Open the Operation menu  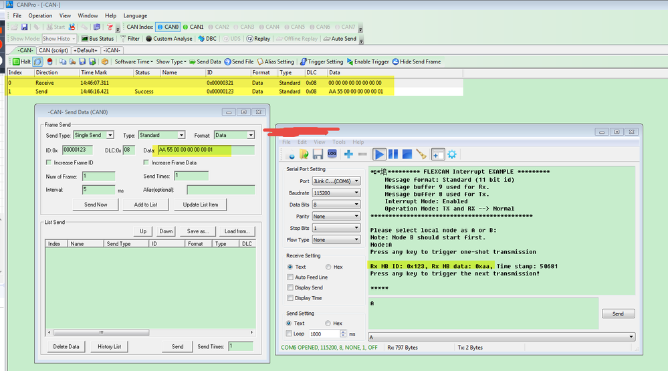(x=40, y=15)
